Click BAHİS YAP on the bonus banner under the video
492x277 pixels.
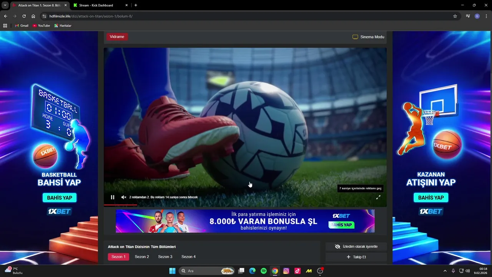341,225
